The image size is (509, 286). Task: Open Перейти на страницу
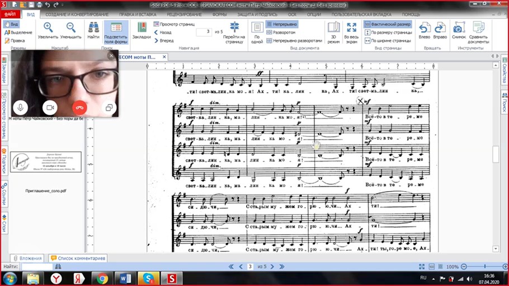point(234,33)
